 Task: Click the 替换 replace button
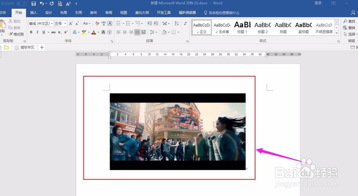349,27
